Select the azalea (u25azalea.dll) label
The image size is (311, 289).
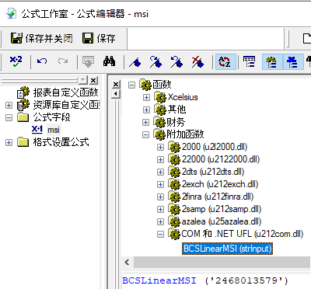pyautogui.click(x=222, y=221)
